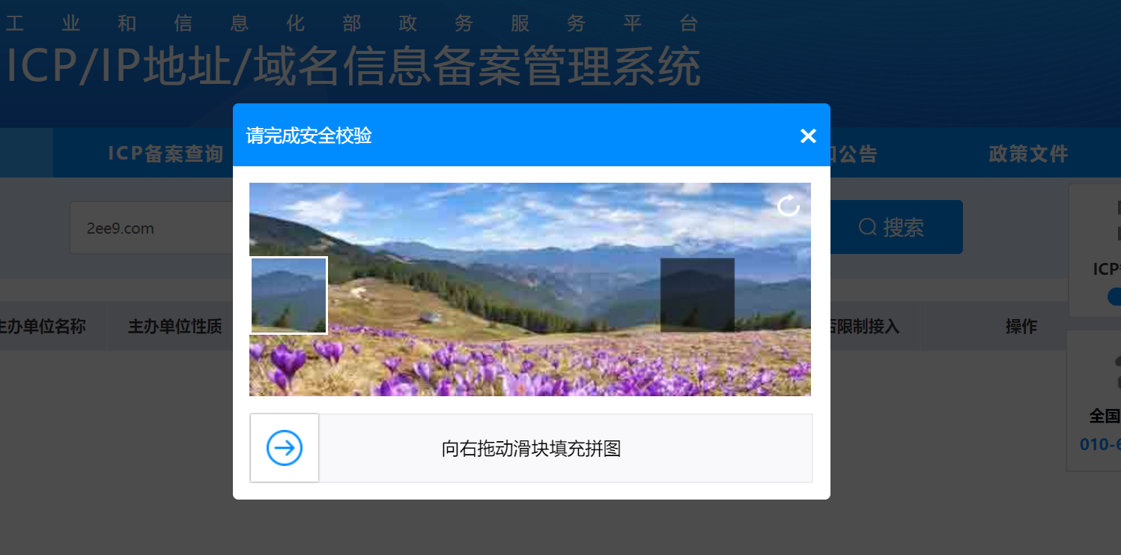Click the captcha mountain landscape image
The width and height of the screenshot is (1121, 555).
530,289
